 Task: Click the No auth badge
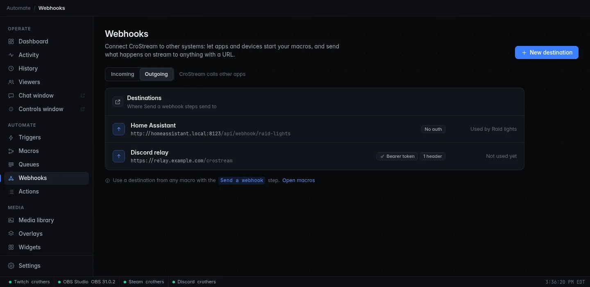coord(433,129)
